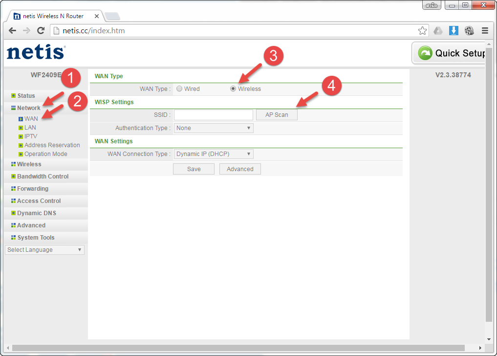
Task: Open Dynamic DNS settings
Action: [37, 213]
